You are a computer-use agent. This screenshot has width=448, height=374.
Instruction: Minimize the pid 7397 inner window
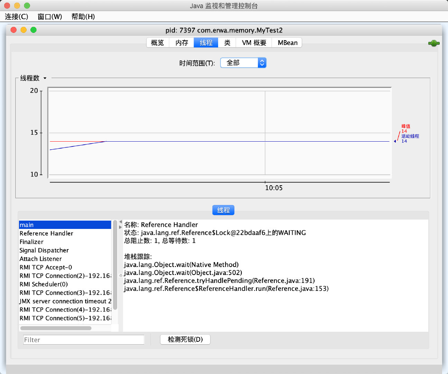click(x=24, y=30)
